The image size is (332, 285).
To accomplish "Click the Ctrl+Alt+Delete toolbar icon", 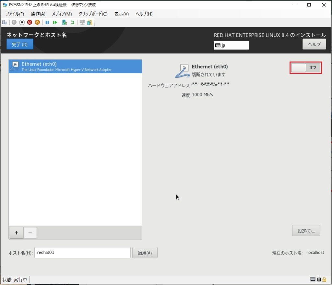I will [x=5, y=22].
